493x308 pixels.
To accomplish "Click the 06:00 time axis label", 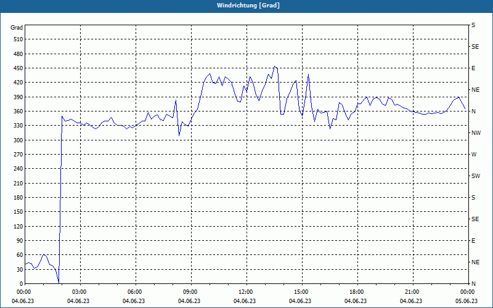I will 134,292.
